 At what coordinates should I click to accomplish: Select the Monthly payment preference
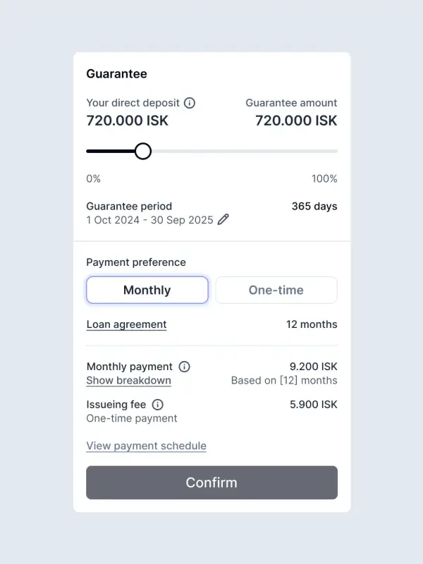tap(147, 290)
